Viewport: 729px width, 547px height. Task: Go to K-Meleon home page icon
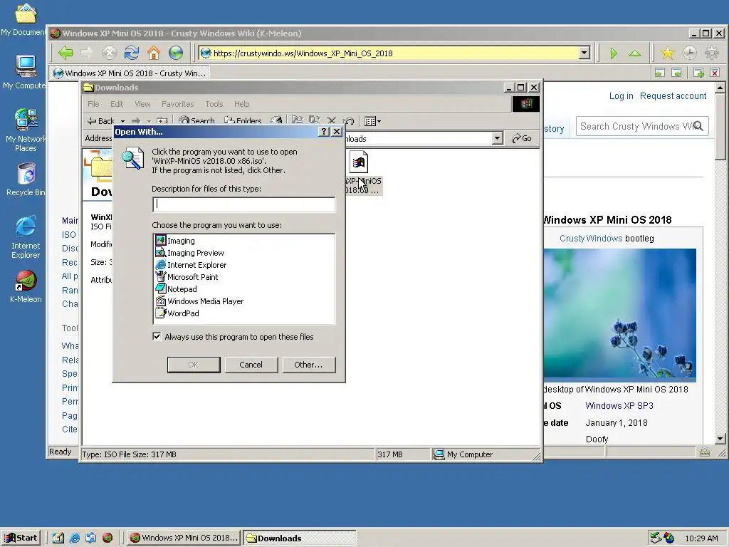[154, 53]
